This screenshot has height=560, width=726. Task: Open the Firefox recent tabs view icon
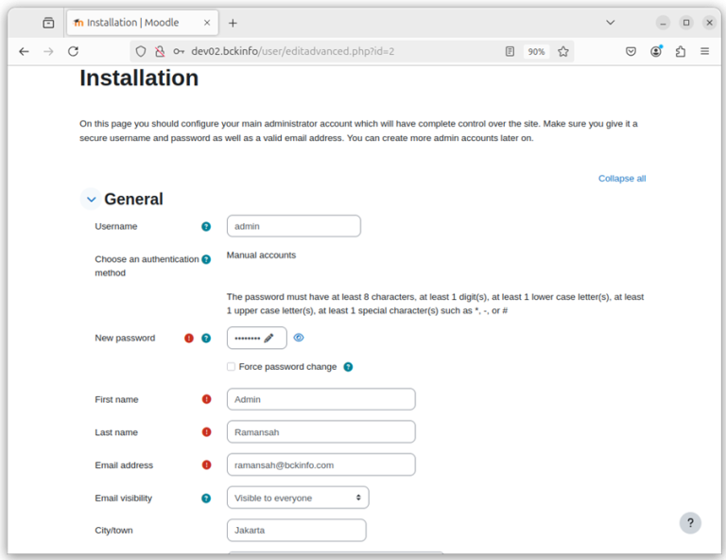pos(48,23)
